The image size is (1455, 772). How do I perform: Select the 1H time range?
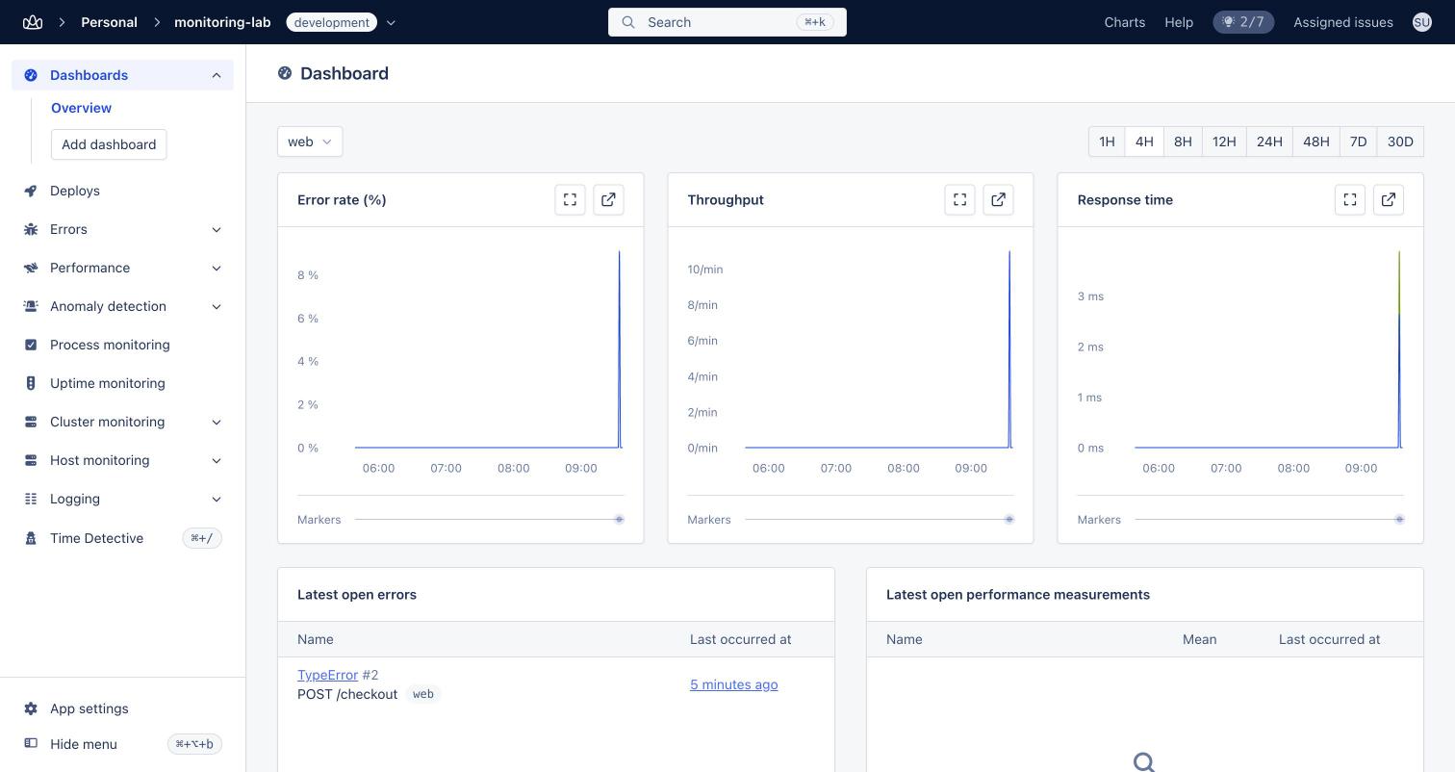click(x=1107, y=142)
